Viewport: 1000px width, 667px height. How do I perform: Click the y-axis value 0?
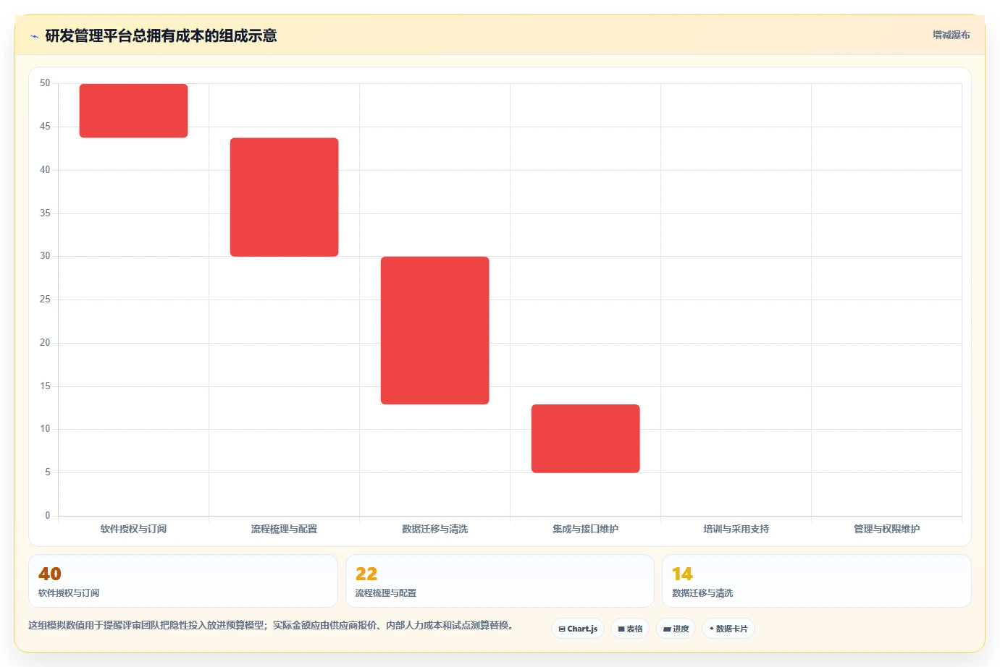click(x=48, y=516)
